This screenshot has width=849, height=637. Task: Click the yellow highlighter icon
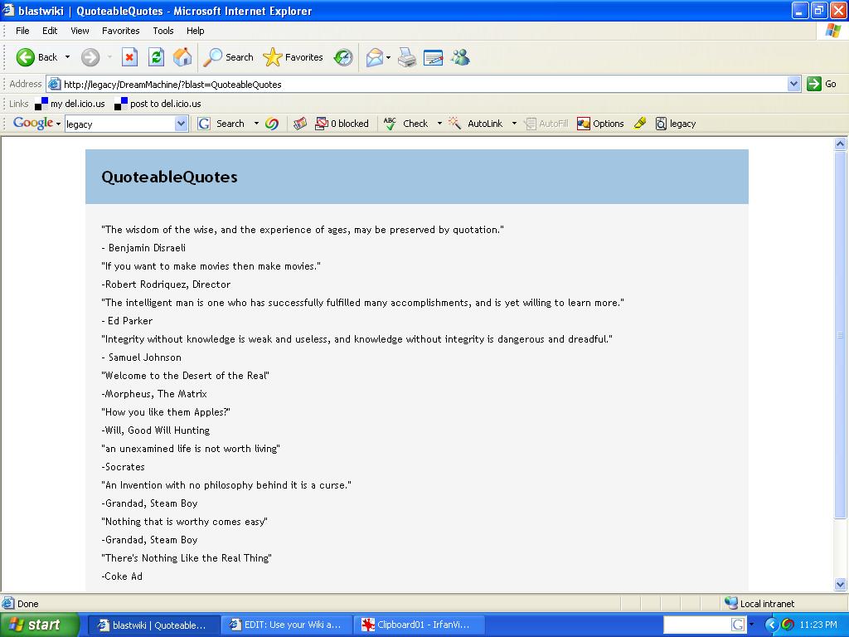640,124
